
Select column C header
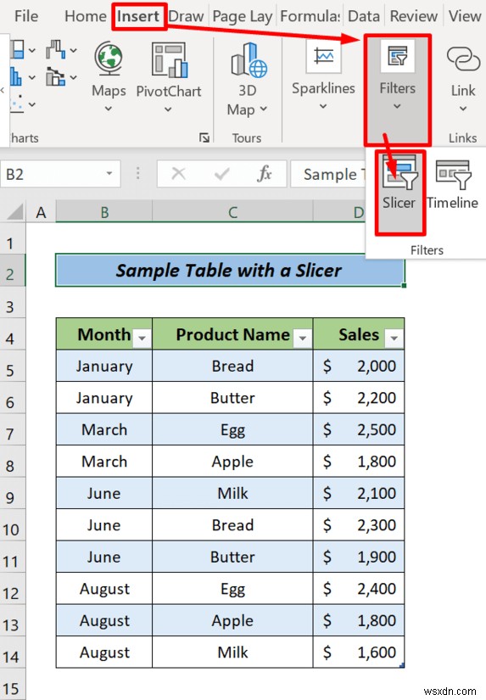click(x=232, y=212)
